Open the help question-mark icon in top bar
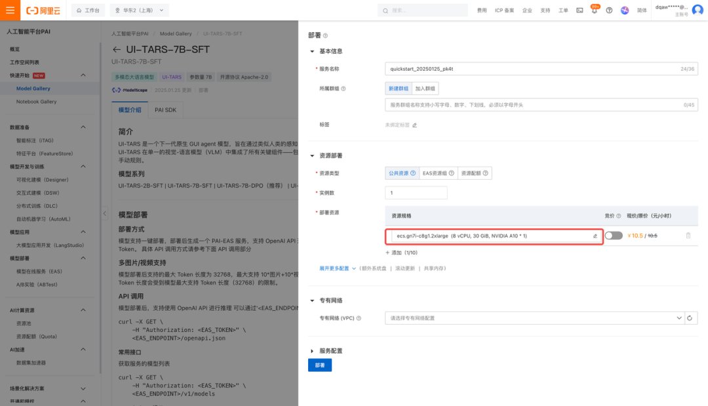 609,10
